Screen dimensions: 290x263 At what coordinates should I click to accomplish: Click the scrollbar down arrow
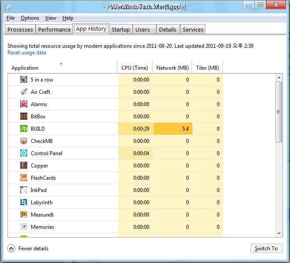click(x=279, y=234)
